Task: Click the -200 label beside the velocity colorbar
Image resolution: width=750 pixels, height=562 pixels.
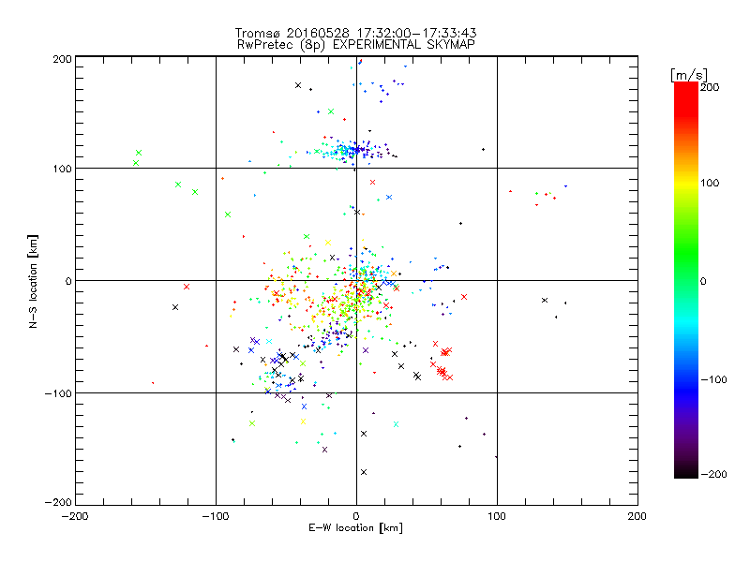Action: point(713,474)
